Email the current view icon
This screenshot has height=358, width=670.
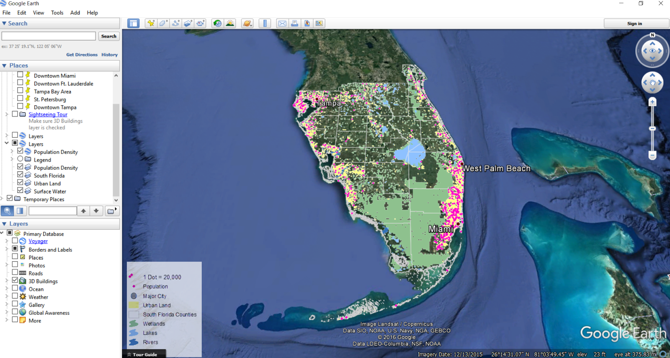(282, 23)
